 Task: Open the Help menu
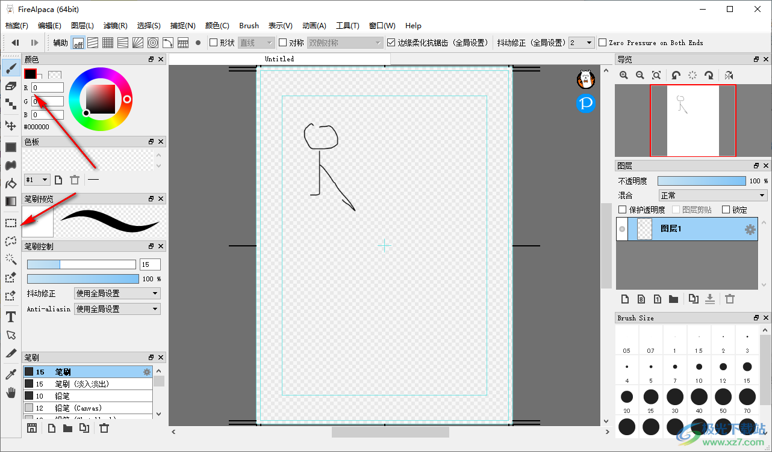tap(413, 26)
